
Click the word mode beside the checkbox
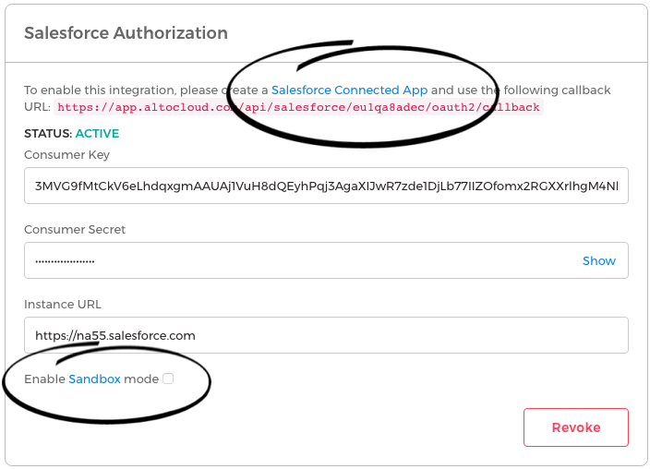coord(141,379)
